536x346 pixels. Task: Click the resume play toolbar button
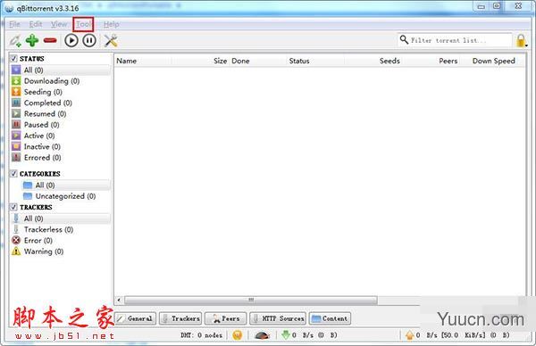[x=71, y=41]
